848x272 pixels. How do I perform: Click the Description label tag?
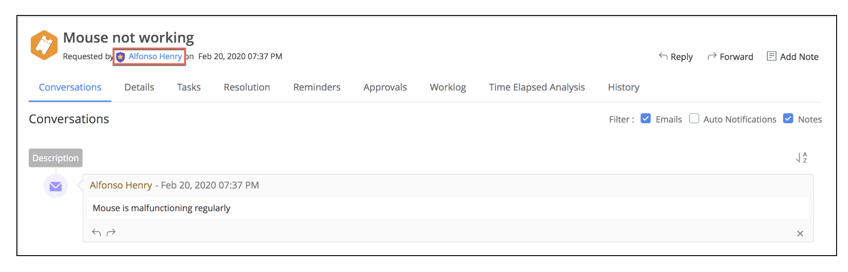coord(56,158)
